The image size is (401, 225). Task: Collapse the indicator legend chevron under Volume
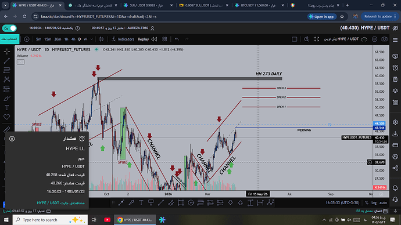point(21,62)
